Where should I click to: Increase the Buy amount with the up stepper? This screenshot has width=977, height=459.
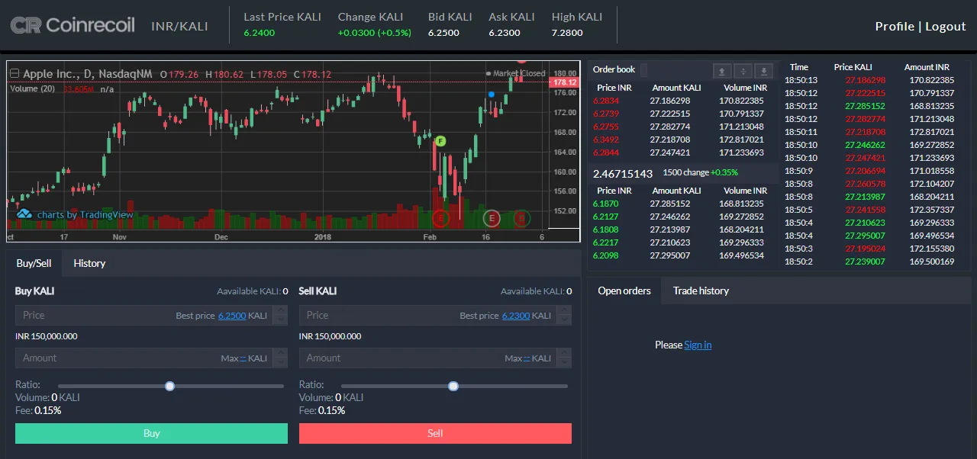tap(280, 353)
